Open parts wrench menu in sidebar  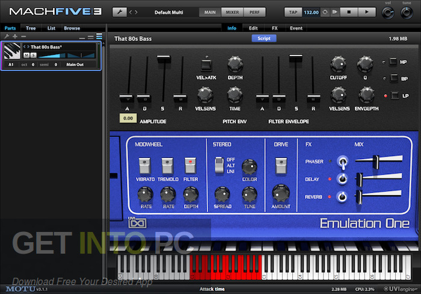tap(7, 36)
